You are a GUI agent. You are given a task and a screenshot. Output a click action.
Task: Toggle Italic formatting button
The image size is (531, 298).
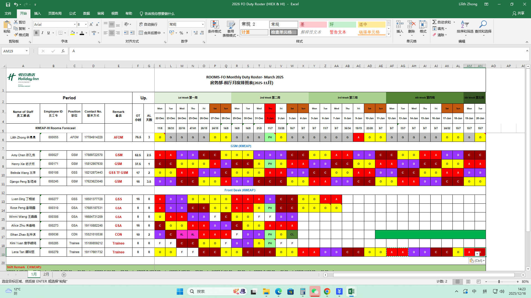(x=42, y=33)
